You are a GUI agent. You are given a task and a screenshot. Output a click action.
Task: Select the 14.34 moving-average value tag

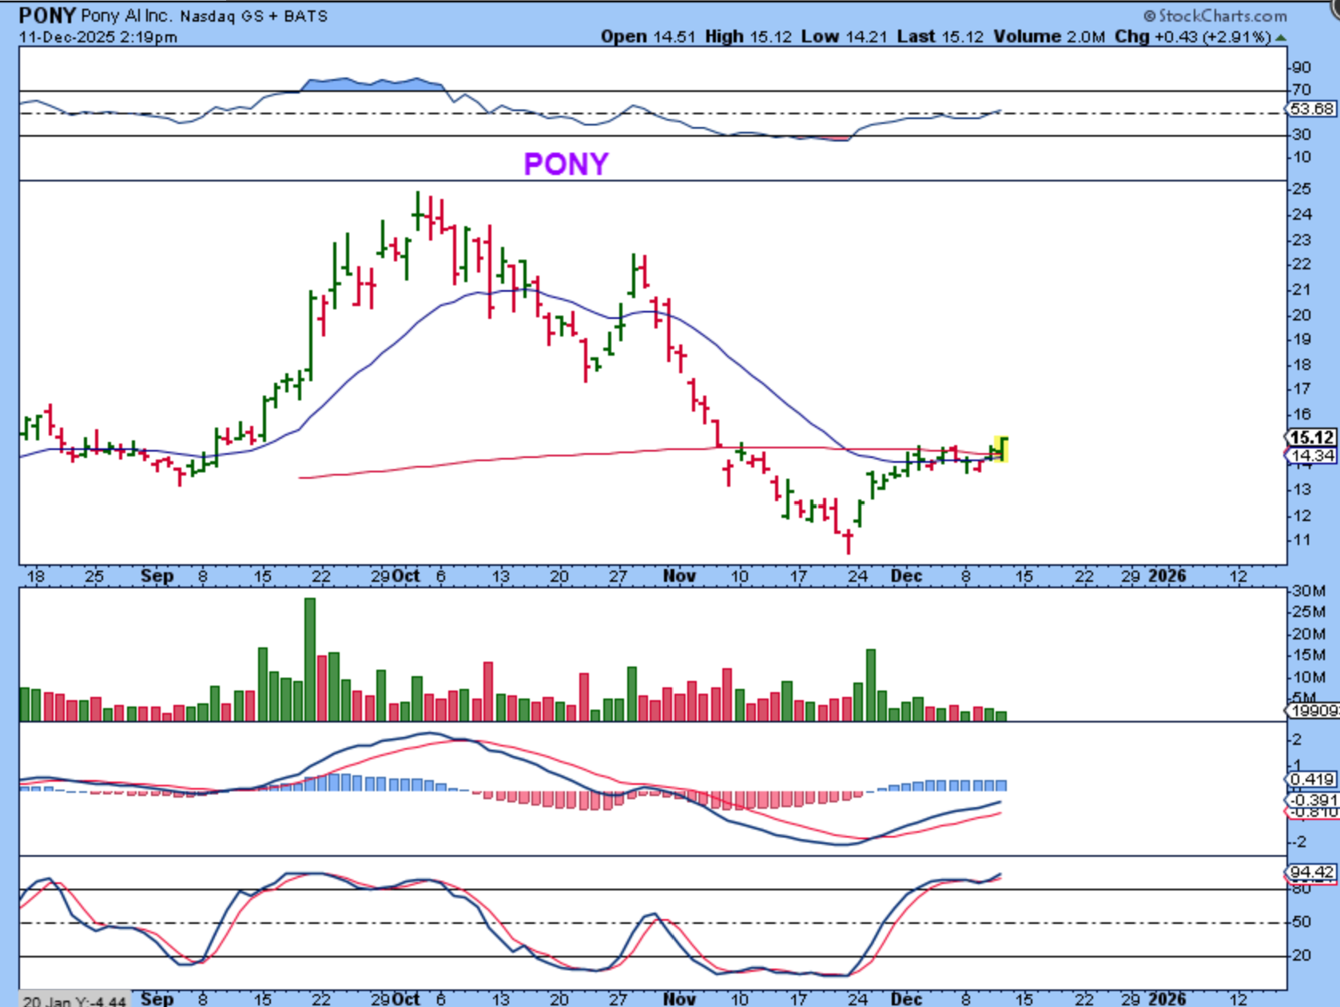pos(1311,456)
